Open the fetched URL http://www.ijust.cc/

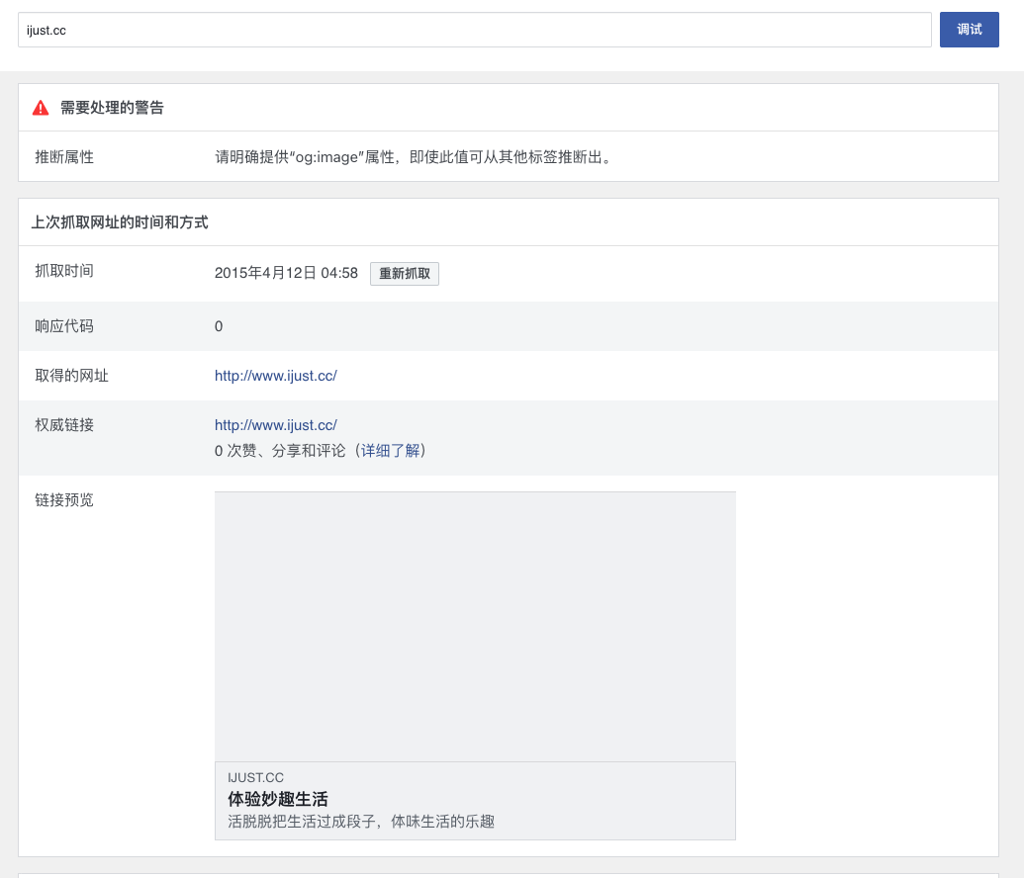[277, 376]
